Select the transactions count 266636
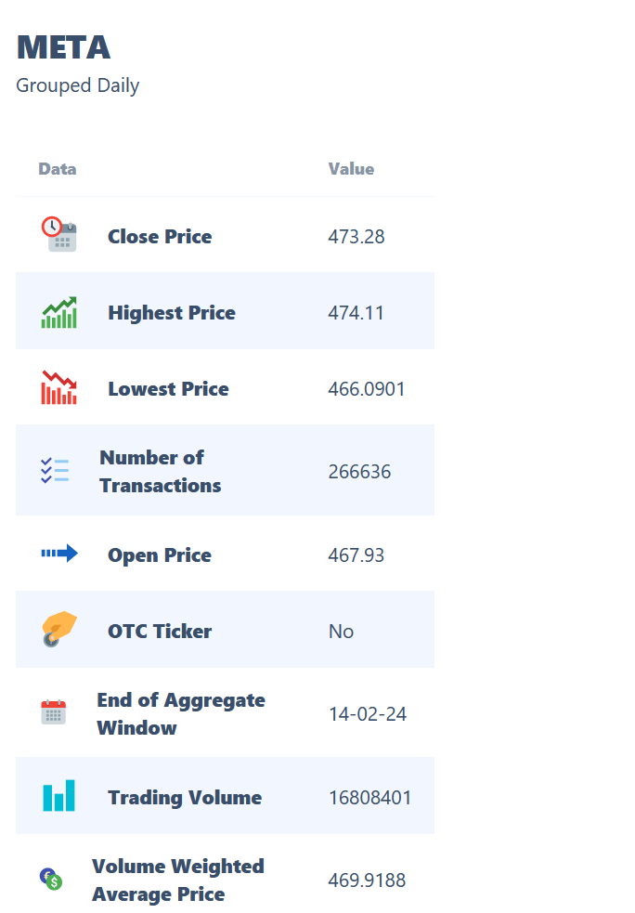The image size is (635, 913). (x=359, y=471)
